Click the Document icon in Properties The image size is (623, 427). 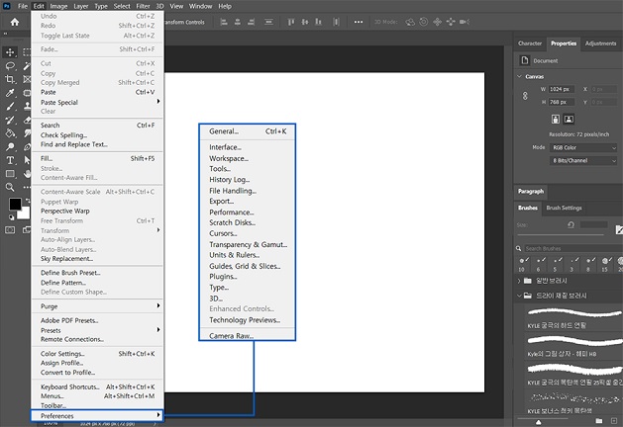pos(525,60)
